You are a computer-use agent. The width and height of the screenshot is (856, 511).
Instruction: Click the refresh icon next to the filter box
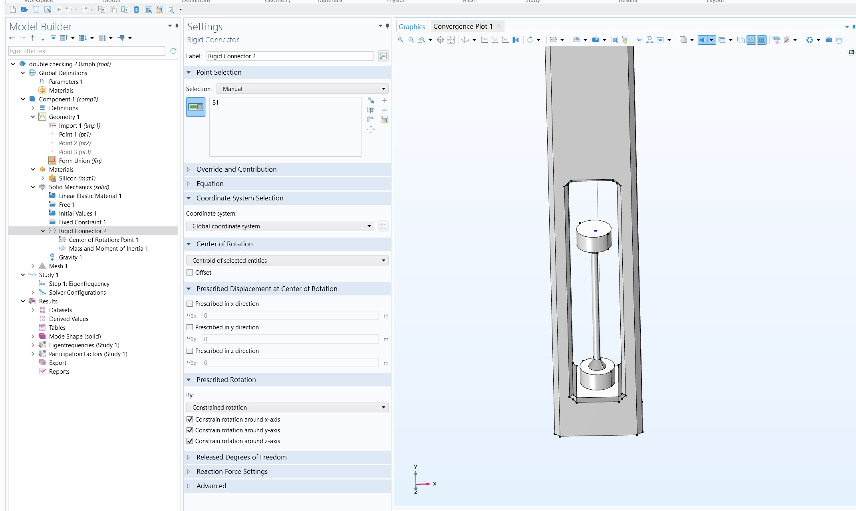[173, 51]
